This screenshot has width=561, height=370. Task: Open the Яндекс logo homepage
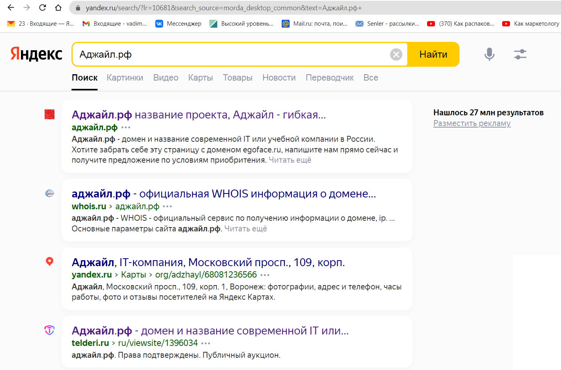point(36,54)
